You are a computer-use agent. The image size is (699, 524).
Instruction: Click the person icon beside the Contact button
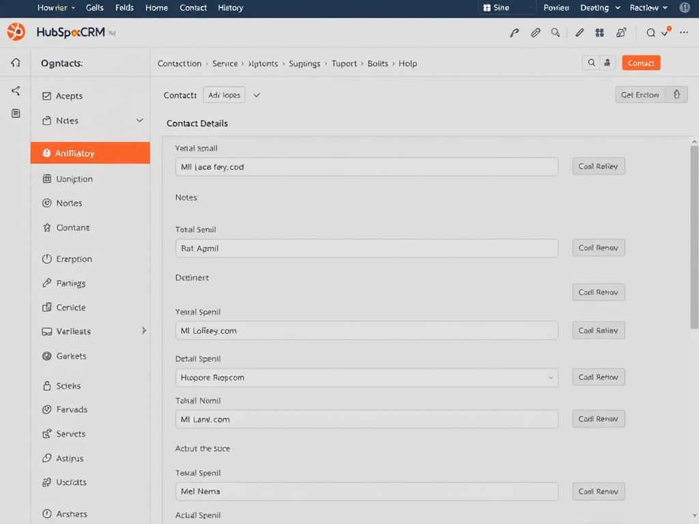(607, 62)
